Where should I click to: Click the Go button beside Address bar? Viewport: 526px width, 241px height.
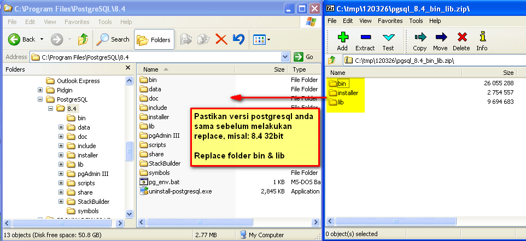(x=303, y=57)
